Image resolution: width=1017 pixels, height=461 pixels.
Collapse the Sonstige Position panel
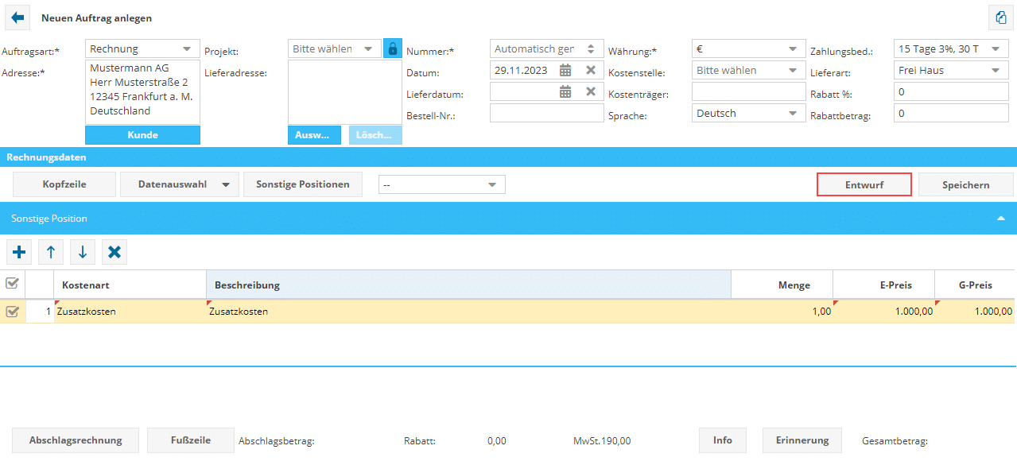(x=1001, y=218)
